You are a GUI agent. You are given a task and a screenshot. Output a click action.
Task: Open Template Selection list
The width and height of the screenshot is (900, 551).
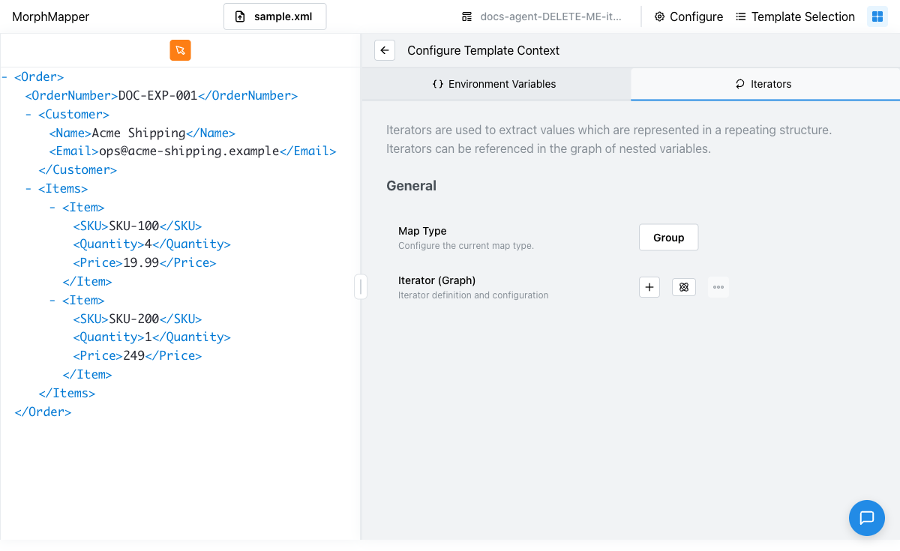[x=795, y=16]
